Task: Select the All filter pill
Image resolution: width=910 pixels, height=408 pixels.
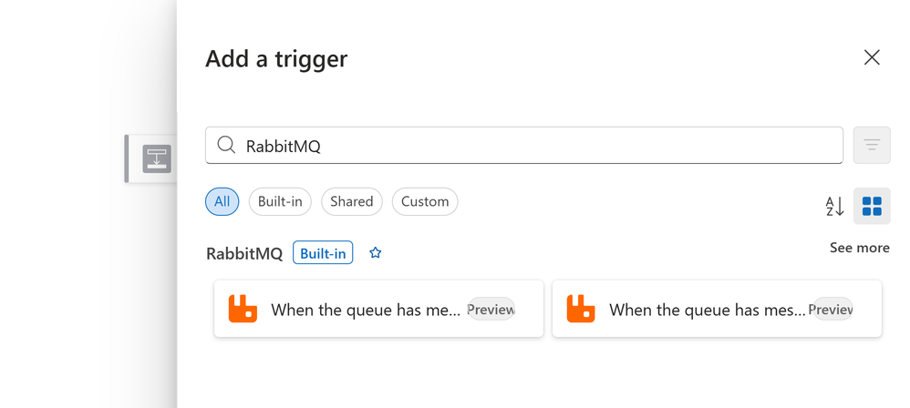Action: 222,201
